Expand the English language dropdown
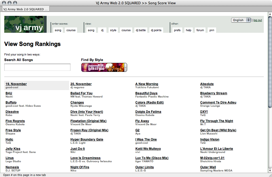 [x=241, y=20]
